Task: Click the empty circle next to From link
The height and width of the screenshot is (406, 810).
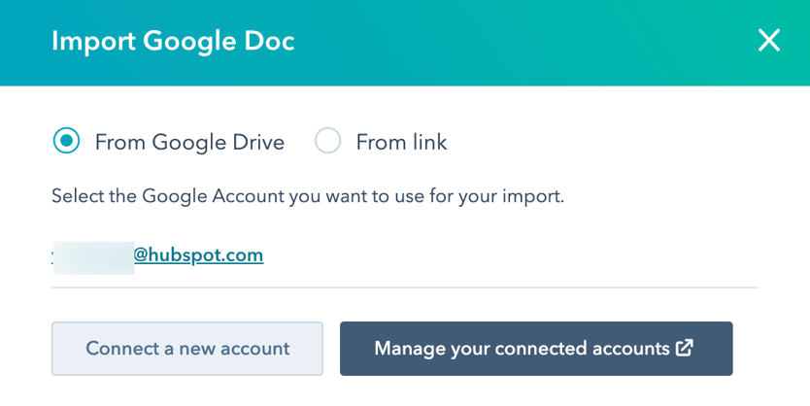Action: pos(328,142)
